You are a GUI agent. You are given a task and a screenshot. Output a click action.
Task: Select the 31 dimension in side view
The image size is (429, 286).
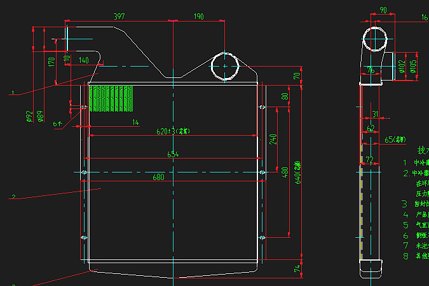pos(375,114)
